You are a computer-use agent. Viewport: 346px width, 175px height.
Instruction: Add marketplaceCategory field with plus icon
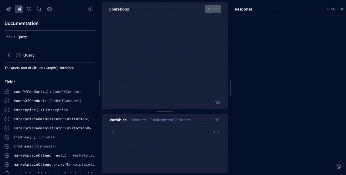7,164
